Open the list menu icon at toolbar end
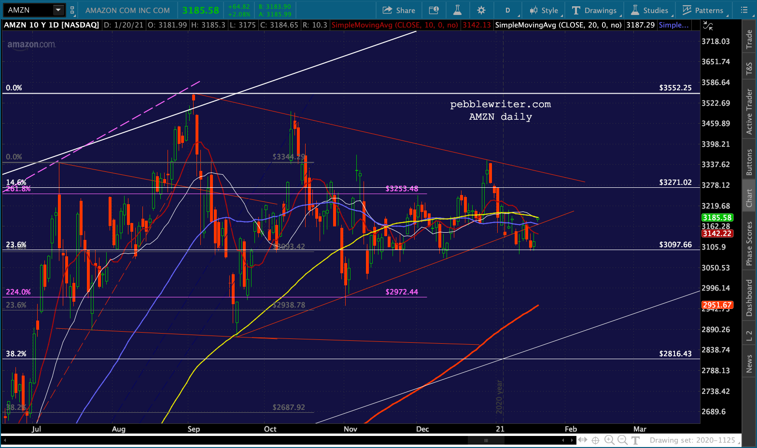757x448 pixels. click(744, 10)
